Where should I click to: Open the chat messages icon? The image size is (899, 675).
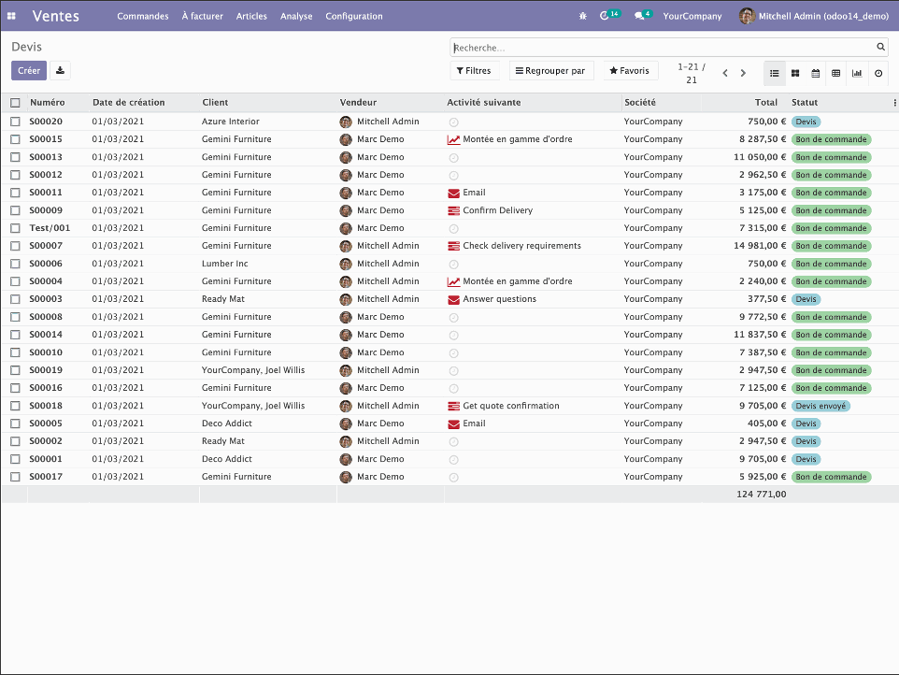point(640,16)
